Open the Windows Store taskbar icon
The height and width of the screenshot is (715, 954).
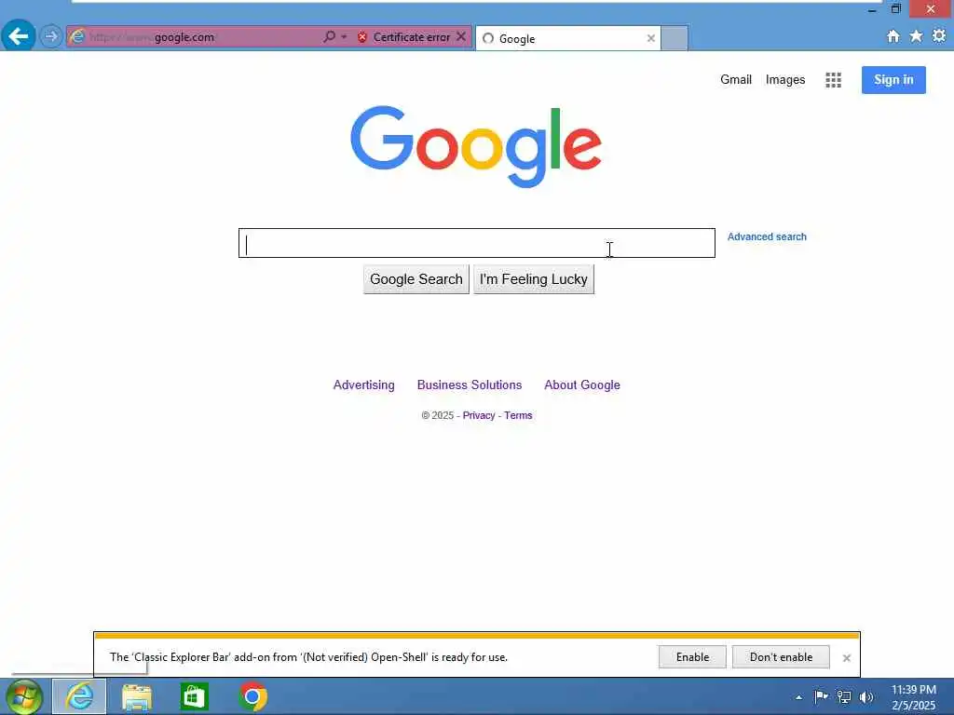[194, 696]
